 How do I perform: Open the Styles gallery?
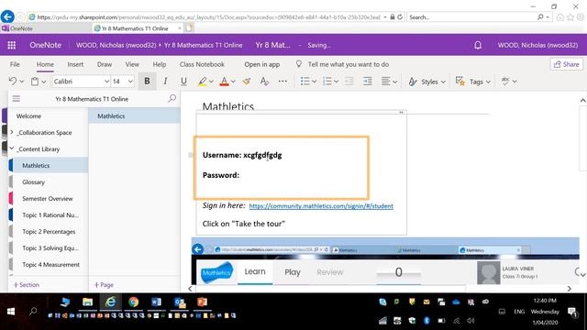coord(426,82)
